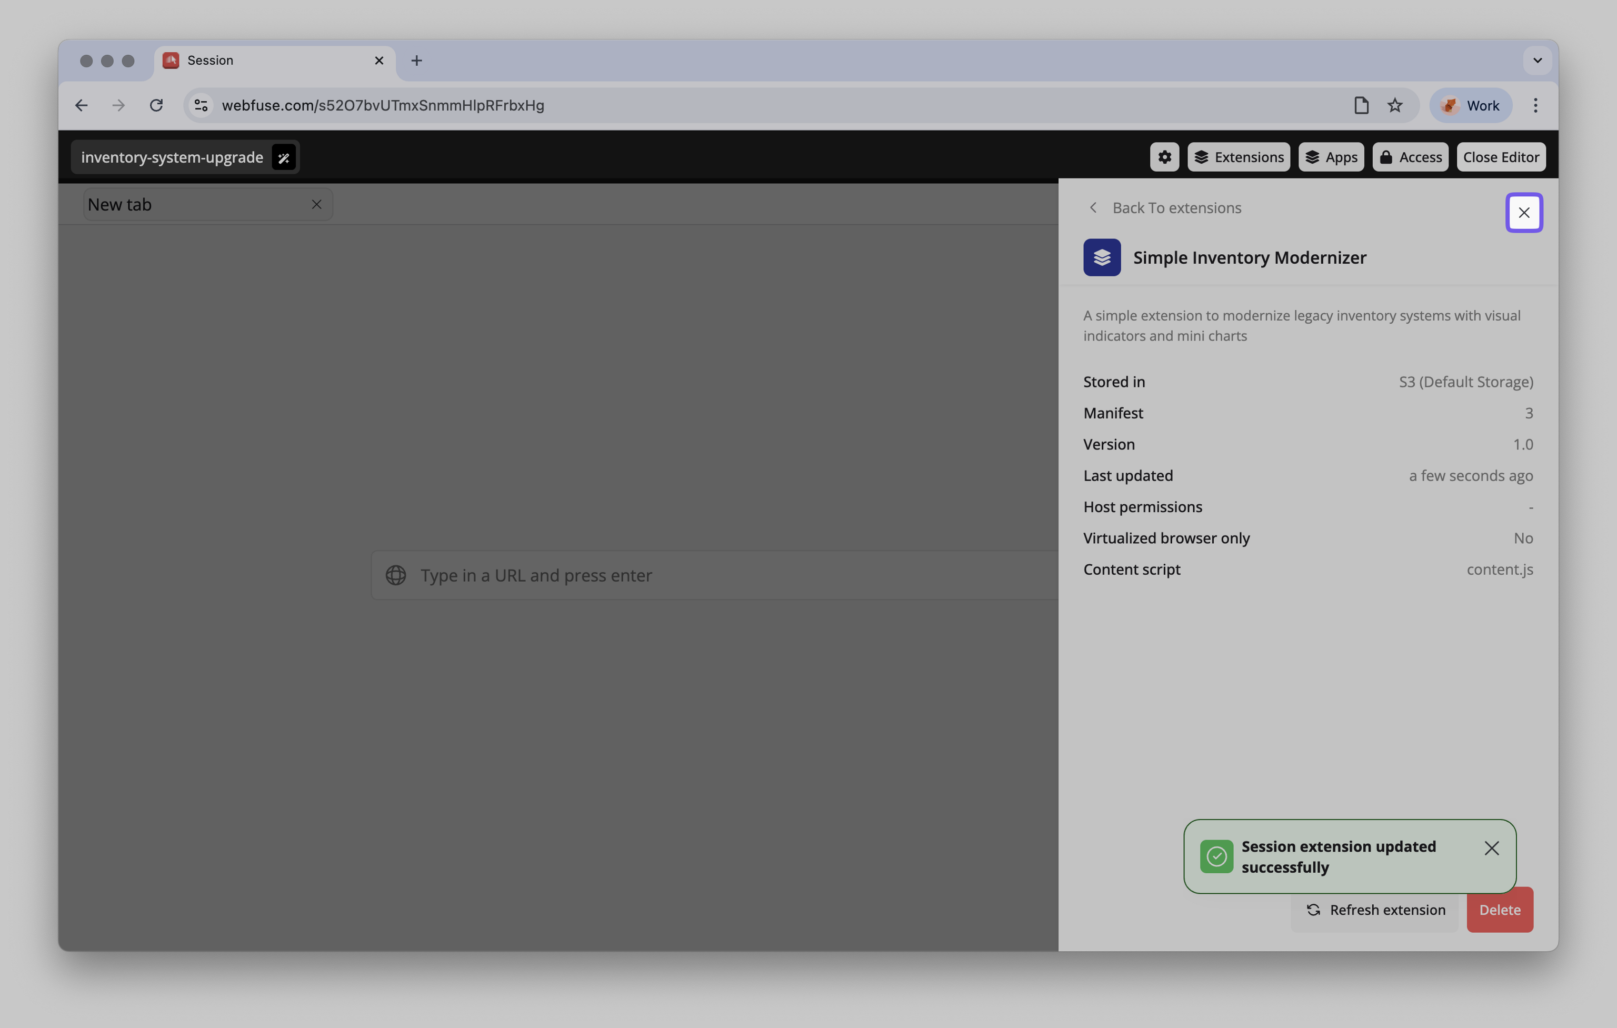Open the editor settings gear
The height and width of the screenshot is (1028, 1617).
click(1164, 156)
